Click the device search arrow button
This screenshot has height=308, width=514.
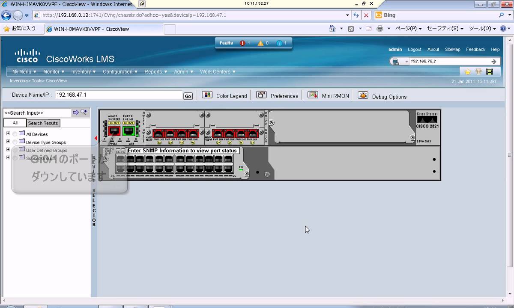493,62
